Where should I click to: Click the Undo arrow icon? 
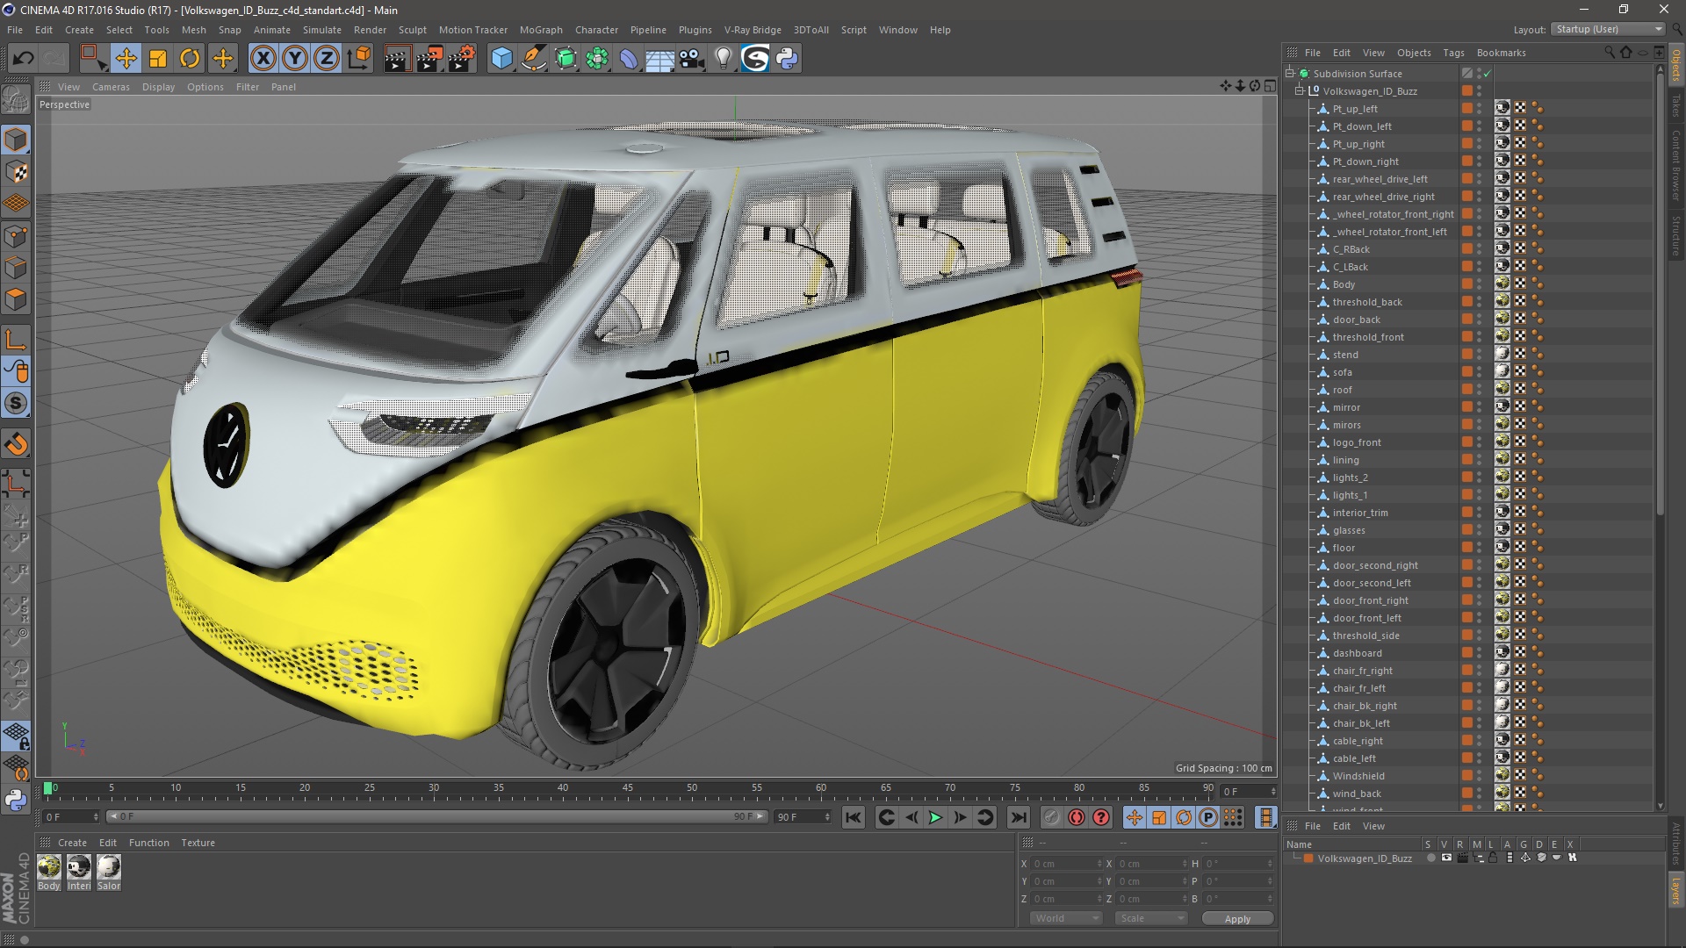[x=24, y=59]
